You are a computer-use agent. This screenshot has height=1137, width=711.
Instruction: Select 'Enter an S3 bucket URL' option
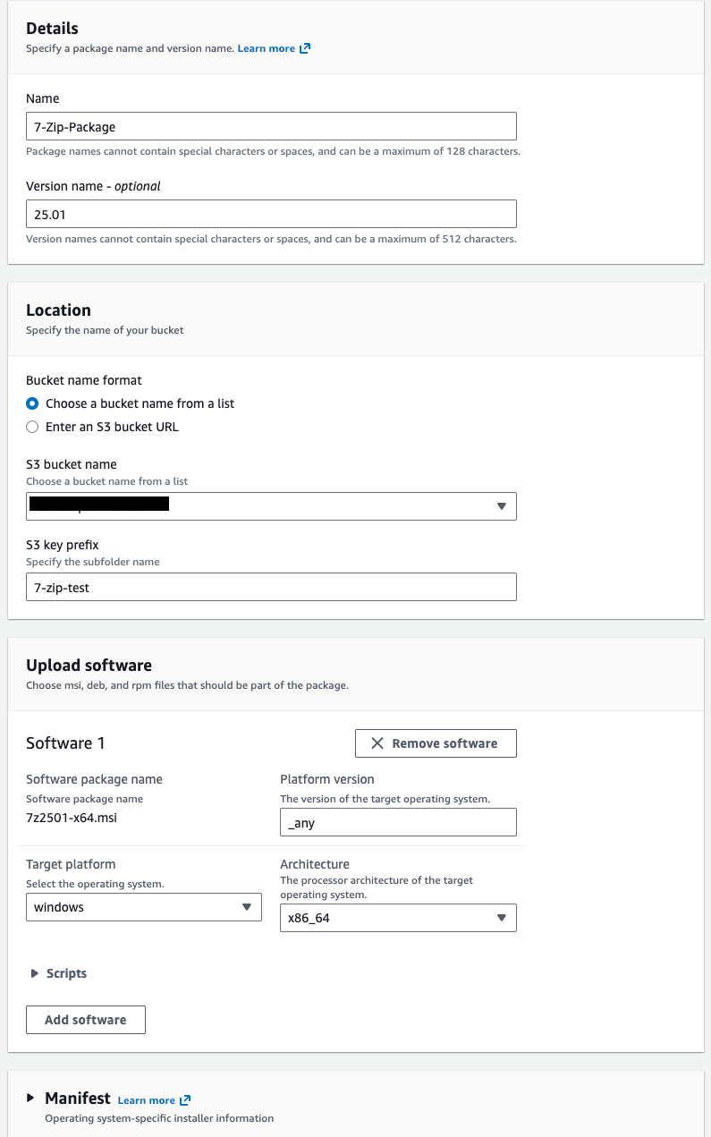[32, 427]
